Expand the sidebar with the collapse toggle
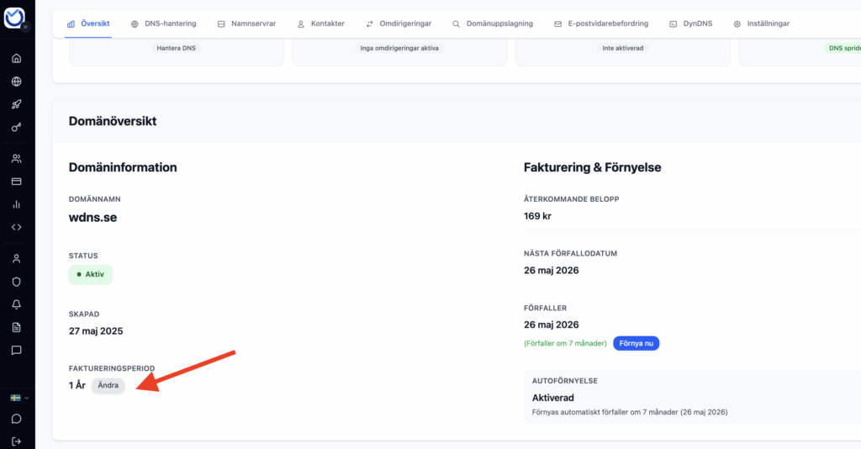 click(25, 27)
